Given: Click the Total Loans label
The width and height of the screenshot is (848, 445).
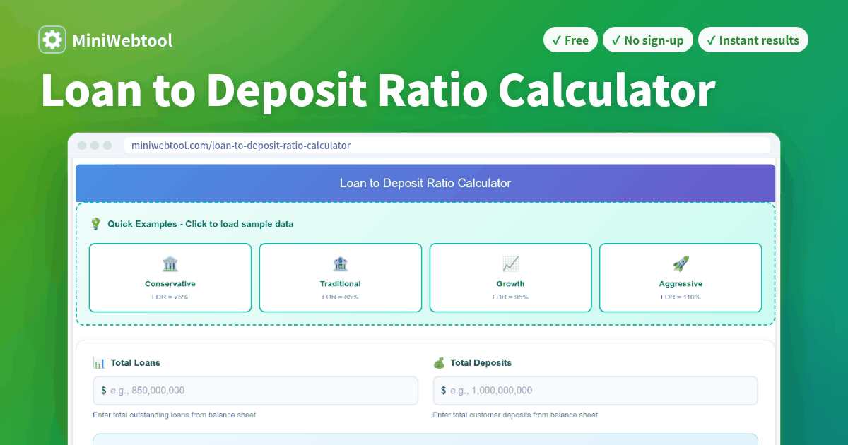Looking at the screenshot, I should pos(136,363).
